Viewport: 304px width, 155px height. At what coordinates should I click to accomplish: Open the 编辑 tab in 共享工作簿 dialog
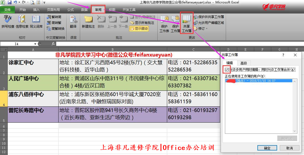pos(229,63)
